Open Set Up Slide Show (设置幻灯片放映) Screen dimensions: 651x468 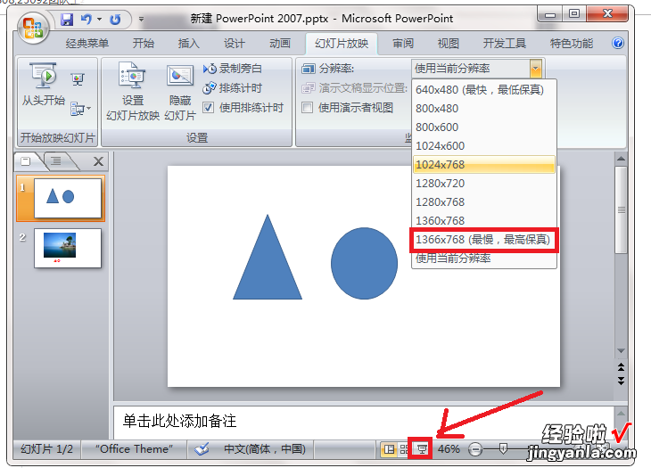[x=133, y=91]
